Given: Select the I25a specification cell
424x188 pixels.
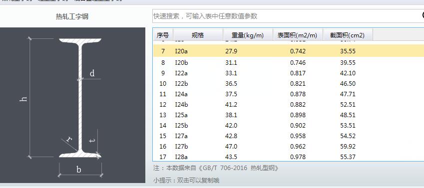Looking at the screenshot, I should coord(181,115).
